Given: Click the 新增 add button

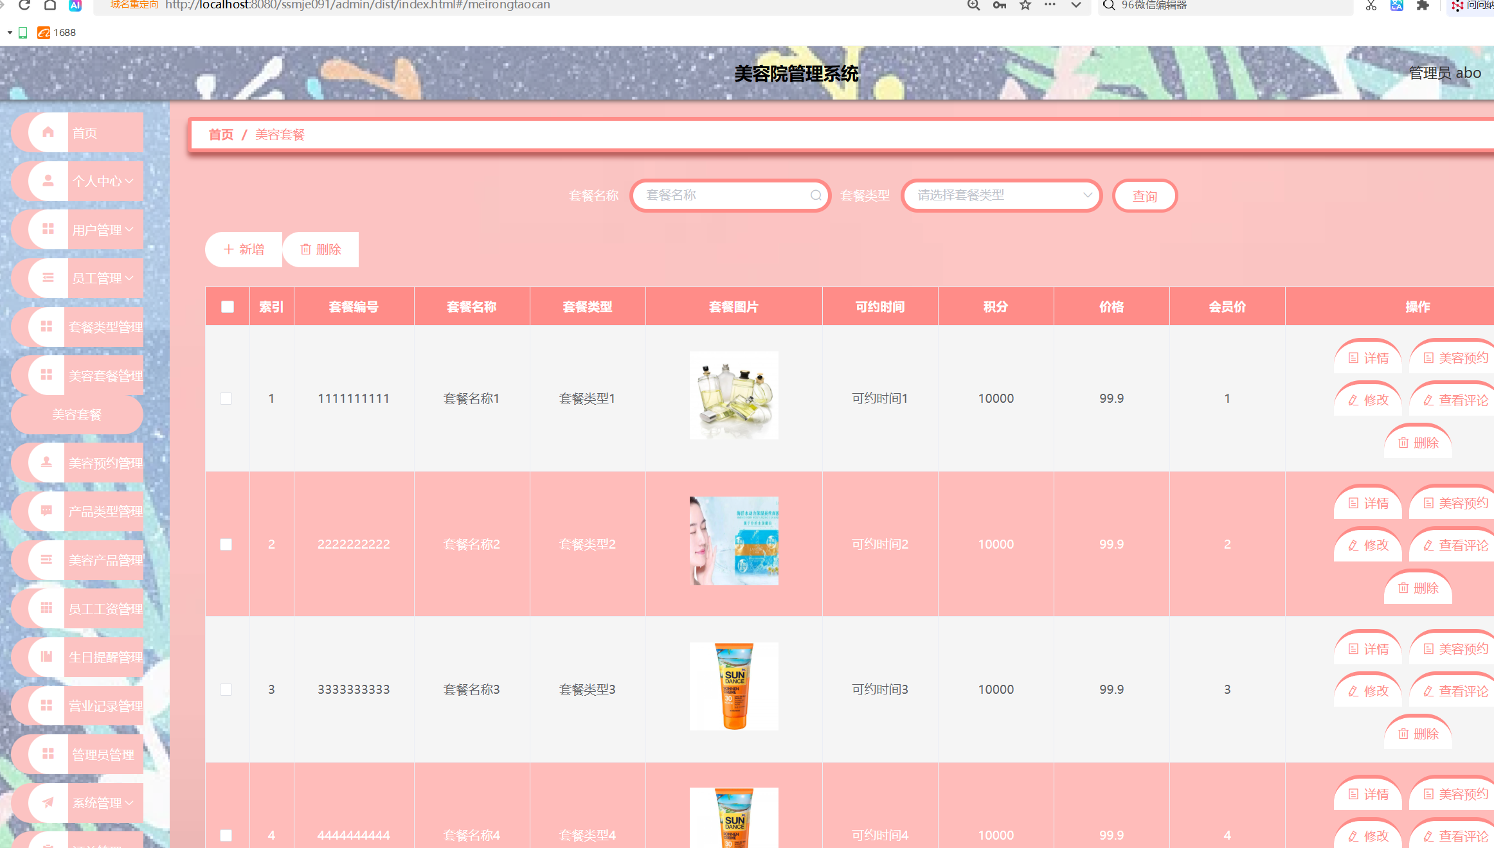Looking at the screenshot, I should tap(244, 249).
